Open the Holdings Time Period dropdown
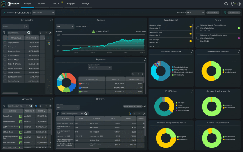The width and height of the screenshot is (243, 152). click(68, 107)
